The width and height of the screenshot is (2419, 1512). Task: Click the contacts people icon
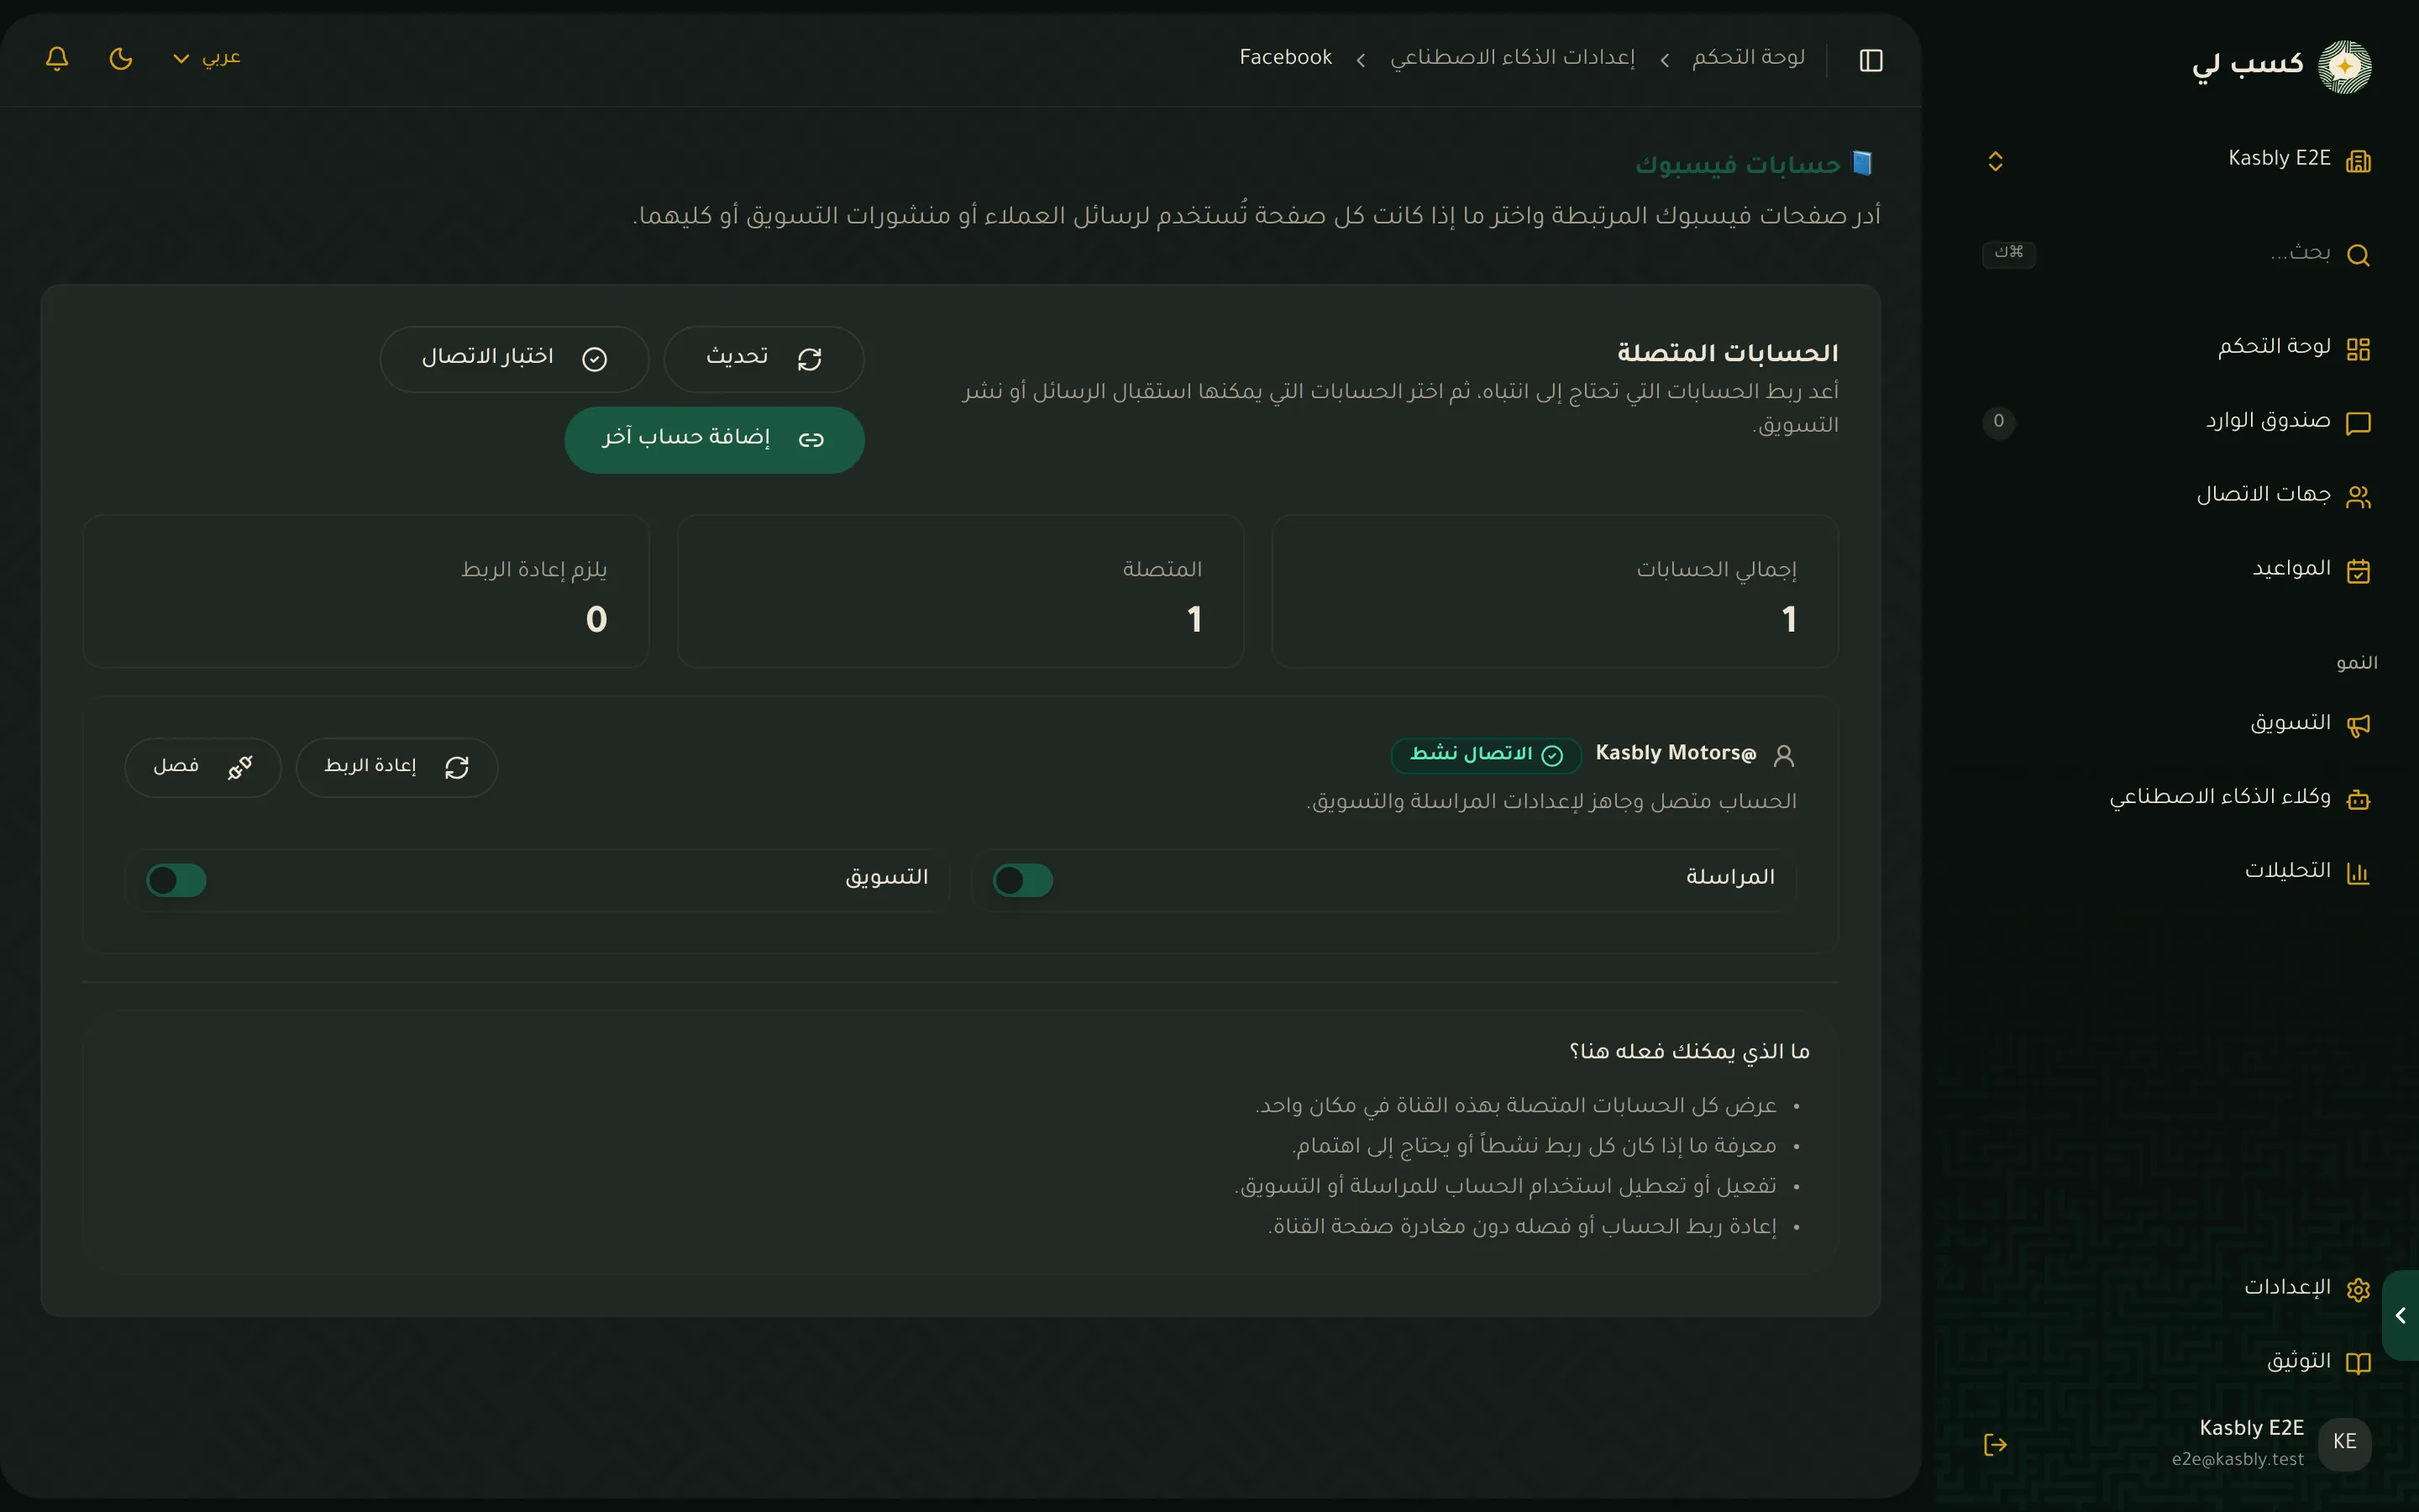2358,497
